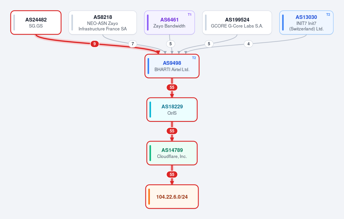The image size is (344, 219).
Task: Select the 104.22.6.0/24 prefix node
Action: [172, 197]
